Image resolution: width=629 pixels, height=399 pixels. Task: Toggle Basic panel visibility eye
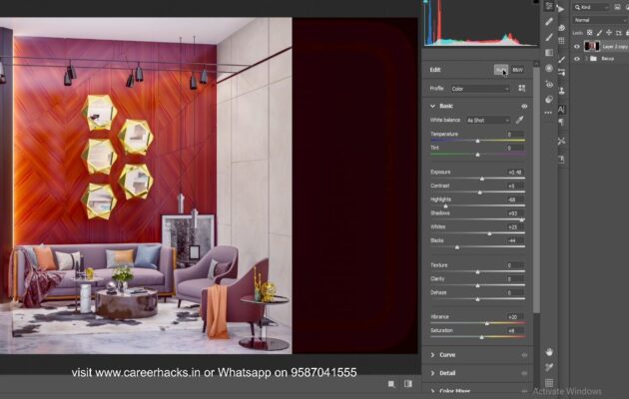point(524,106)
